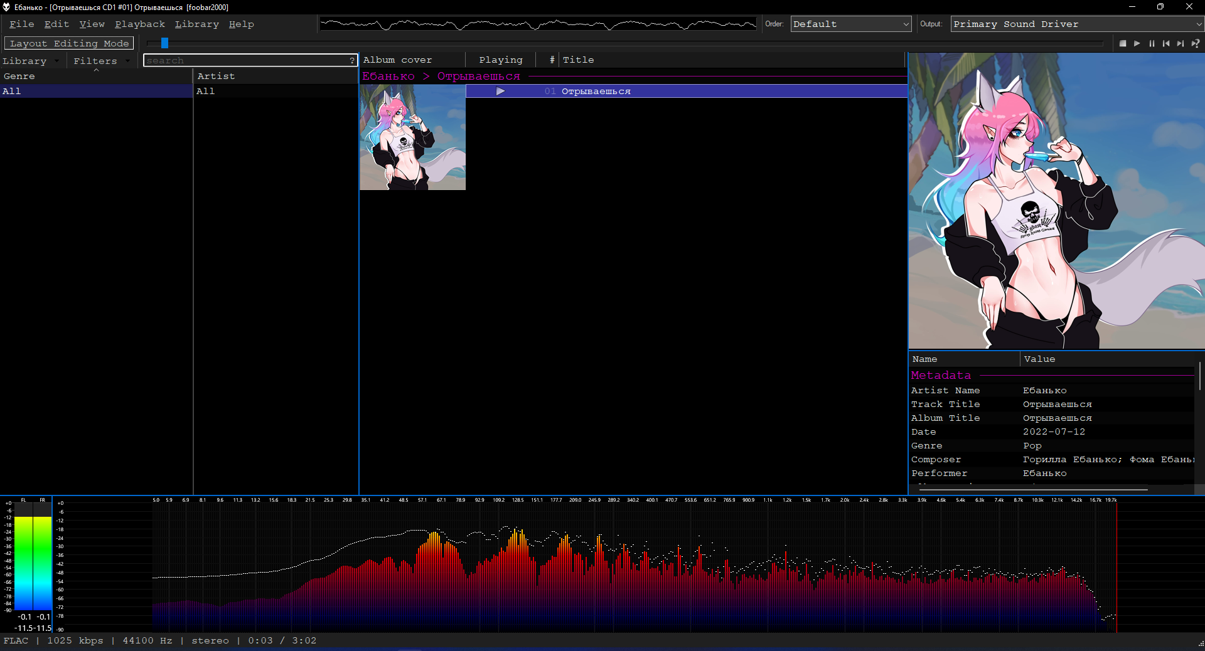The image size is (1205, 651).
Task: Click the properties panel vertical scrollbar
Action: click(x=1200, y=376)
